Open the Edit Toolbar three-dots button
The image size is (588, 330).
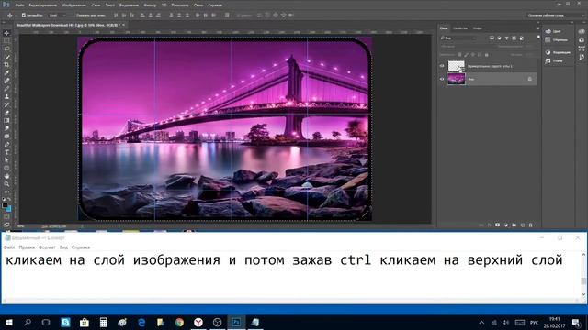click(6, 192)
